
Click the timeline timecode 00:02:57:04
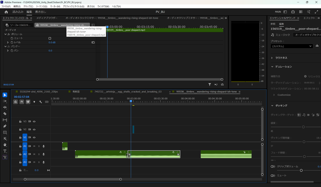(22, 97)
